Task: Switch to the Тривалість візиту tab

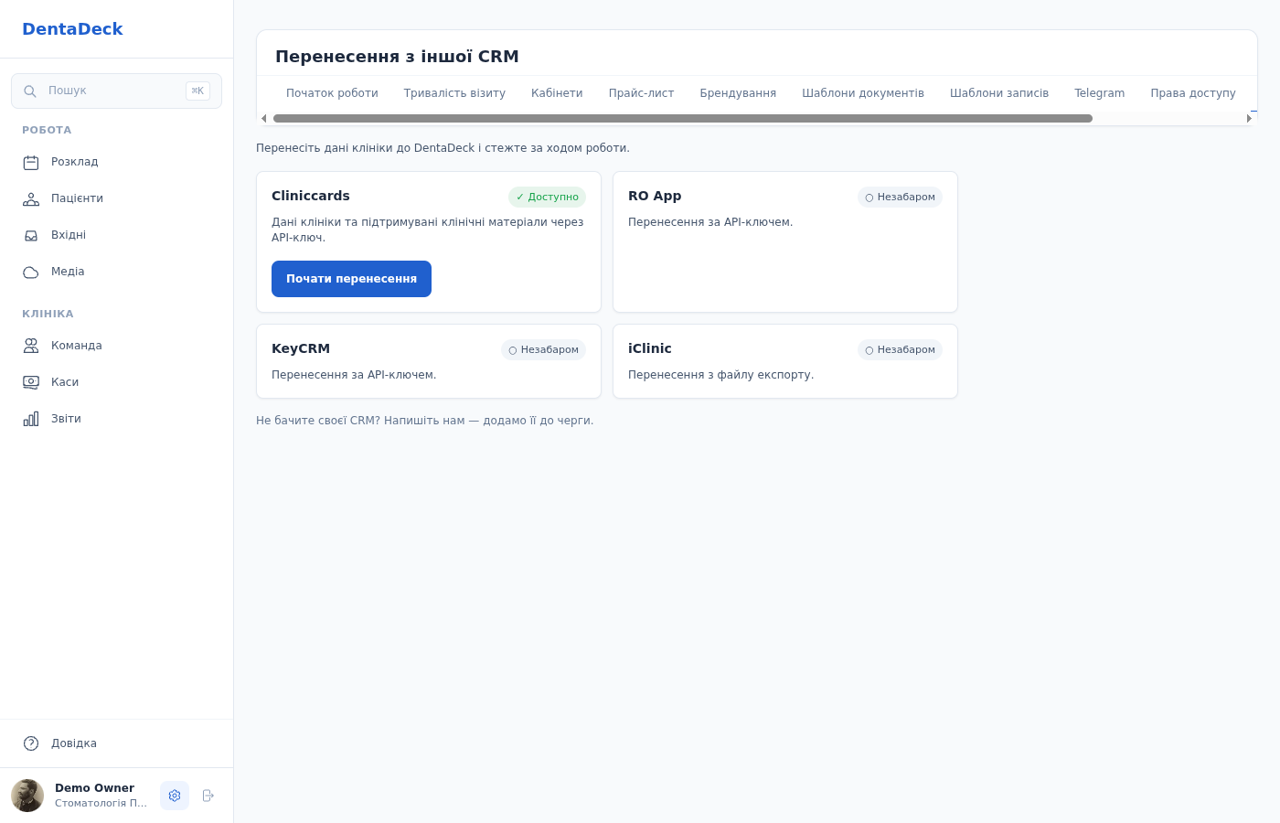Action: pyautogui.click(x=454, y=93)
